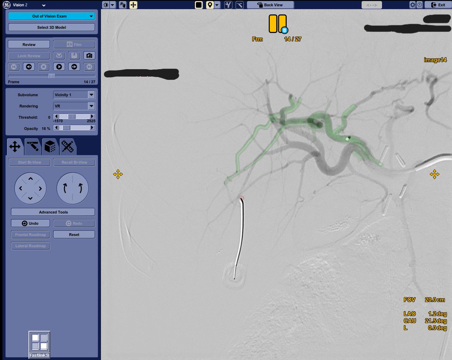The image size is (452, 360).
Task: Exit the Vision application
Action: point(438,5)
